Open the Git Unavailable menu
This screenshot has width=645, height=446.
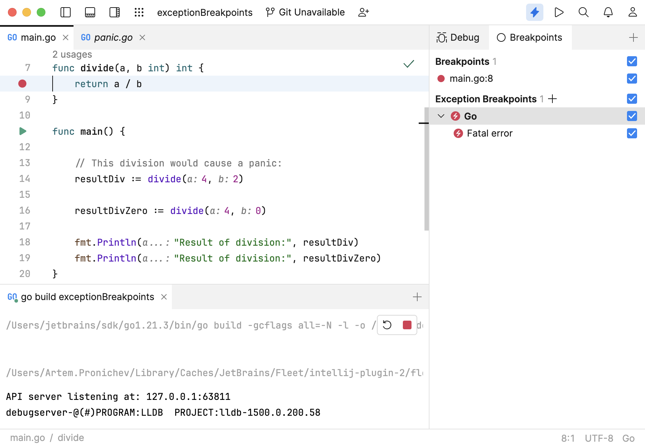coord(305,12)
